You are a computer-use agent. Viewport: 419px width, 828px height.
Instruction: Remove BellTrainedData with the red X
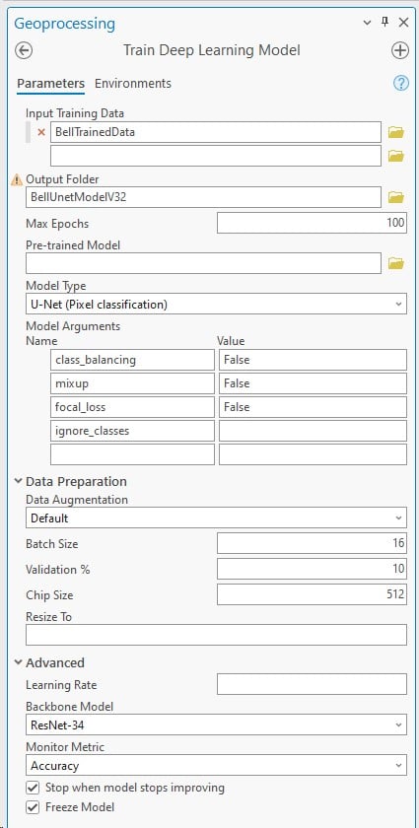[x=41, y=132]
